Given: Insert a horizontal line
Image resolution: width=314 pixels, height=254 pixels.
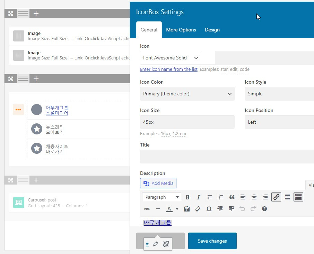Looking at the screenshot, I should click(158, 209).
